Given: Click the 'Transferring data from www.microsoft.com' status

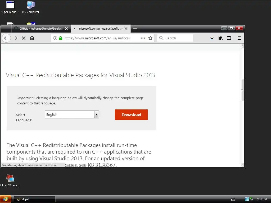Looking at the screenshot, I should click(30, 165).
